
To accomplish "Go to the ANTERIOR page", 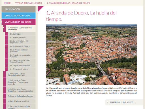I will coord(115,102).
